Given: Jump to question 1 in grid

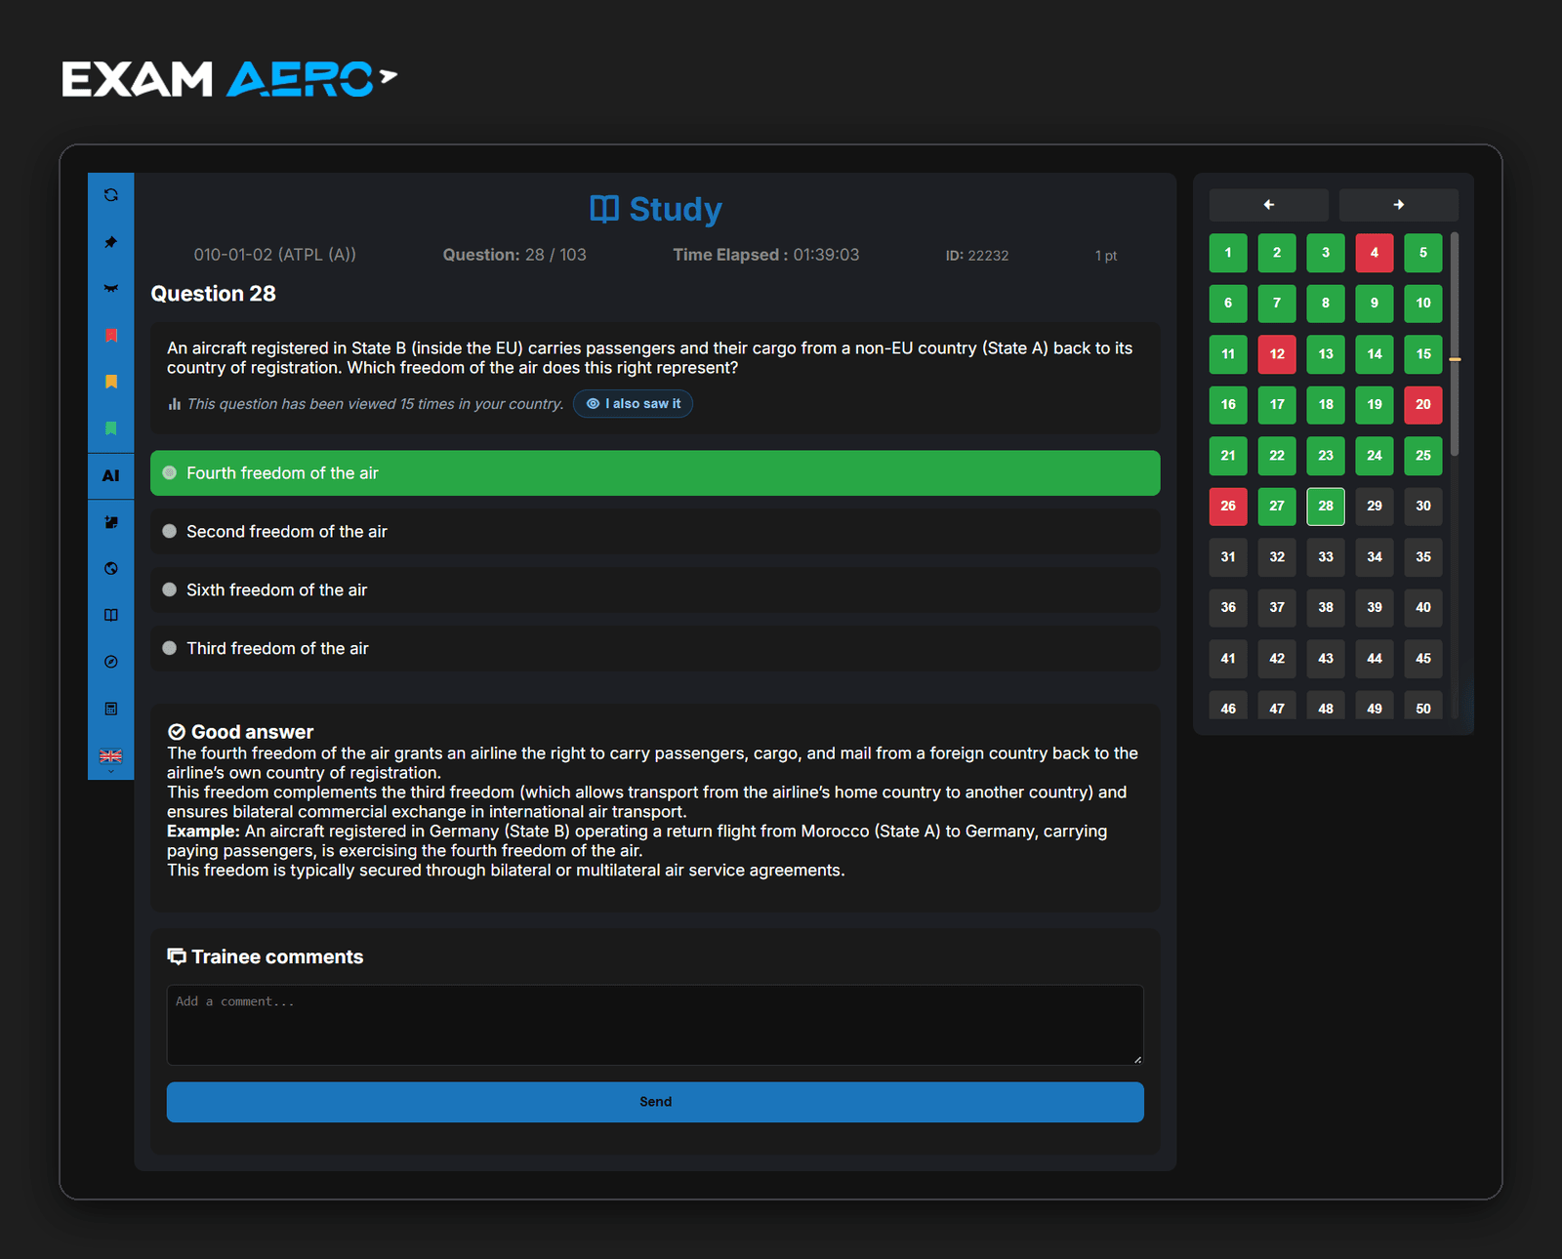Looking at the screenshot, I should (1228, 253).
